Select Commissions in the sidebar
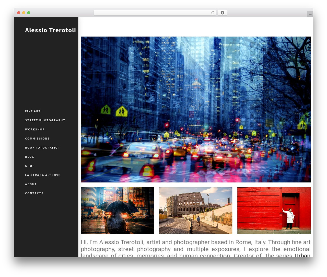Screen dimensions: 327x277 37,138
